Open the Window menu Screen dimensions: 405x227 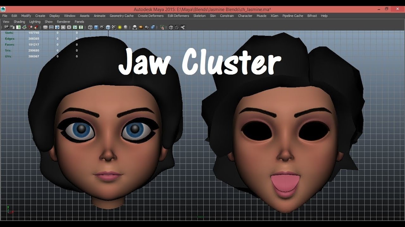70,16
